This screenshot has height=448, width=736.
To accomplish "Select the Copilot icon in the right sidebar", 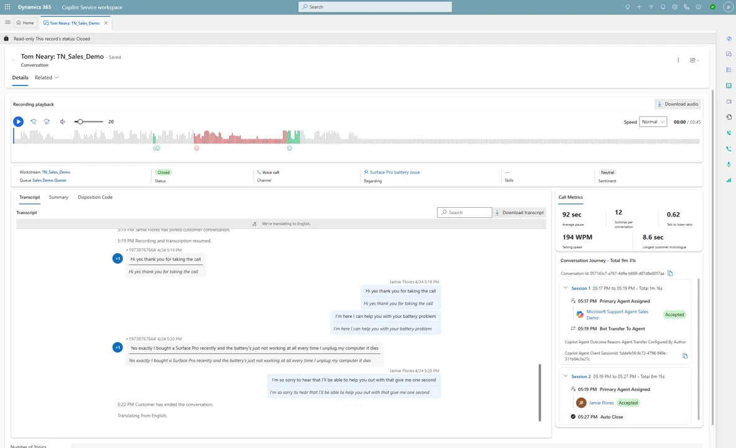I will tap(729, 39).
